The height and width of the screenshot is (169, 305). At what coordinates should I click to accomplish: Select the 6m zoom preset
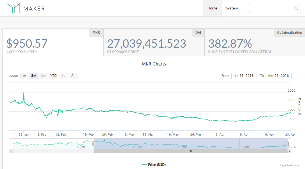(43, 76)
